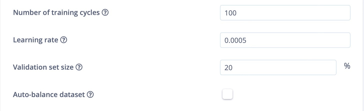
Task: Click the Validation set size label
Action: 43,67
